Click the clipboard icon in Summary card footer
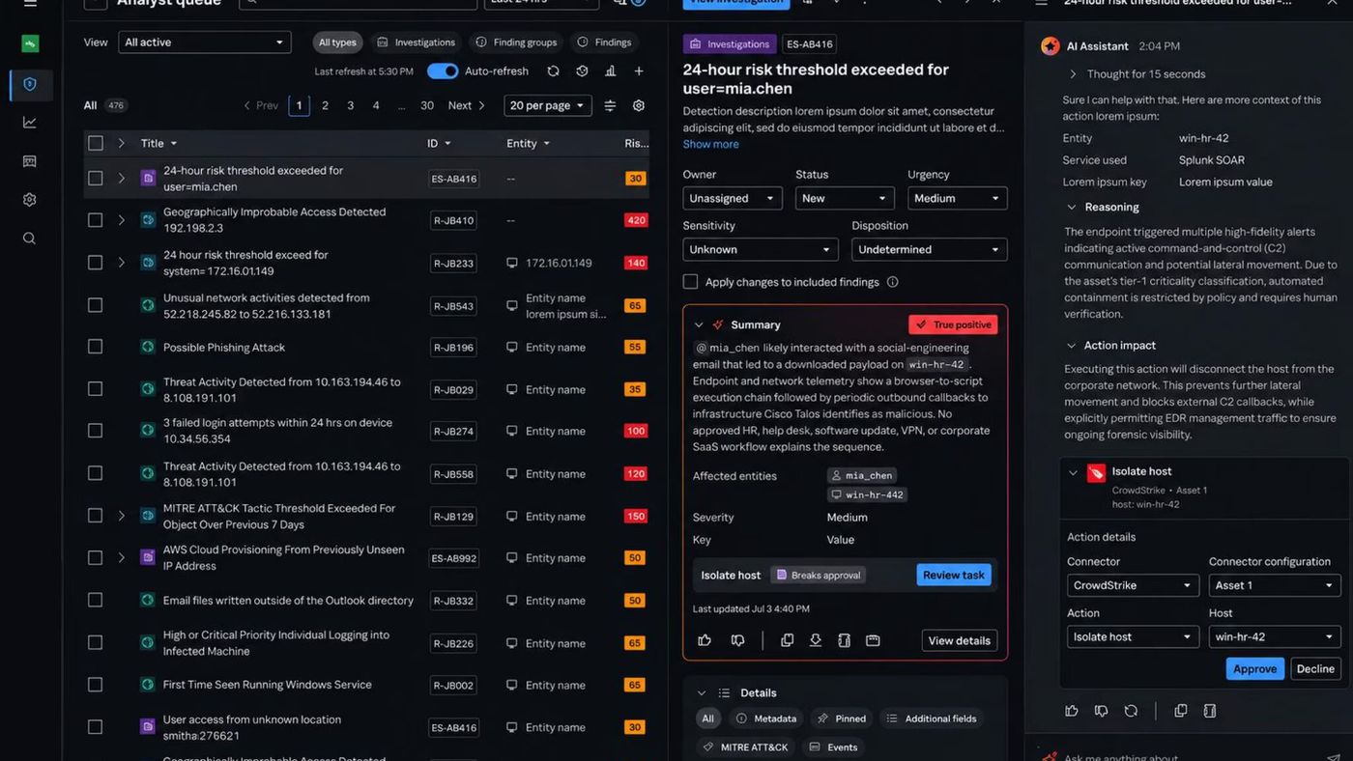1353x761 pixels. pos(844,640)
